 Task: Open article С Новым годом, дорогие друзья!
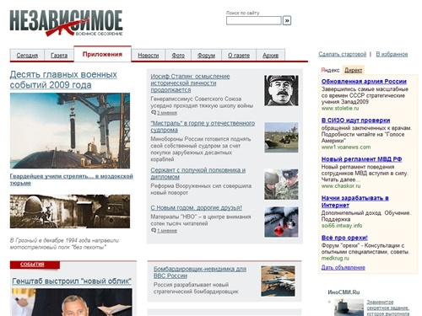197,208
